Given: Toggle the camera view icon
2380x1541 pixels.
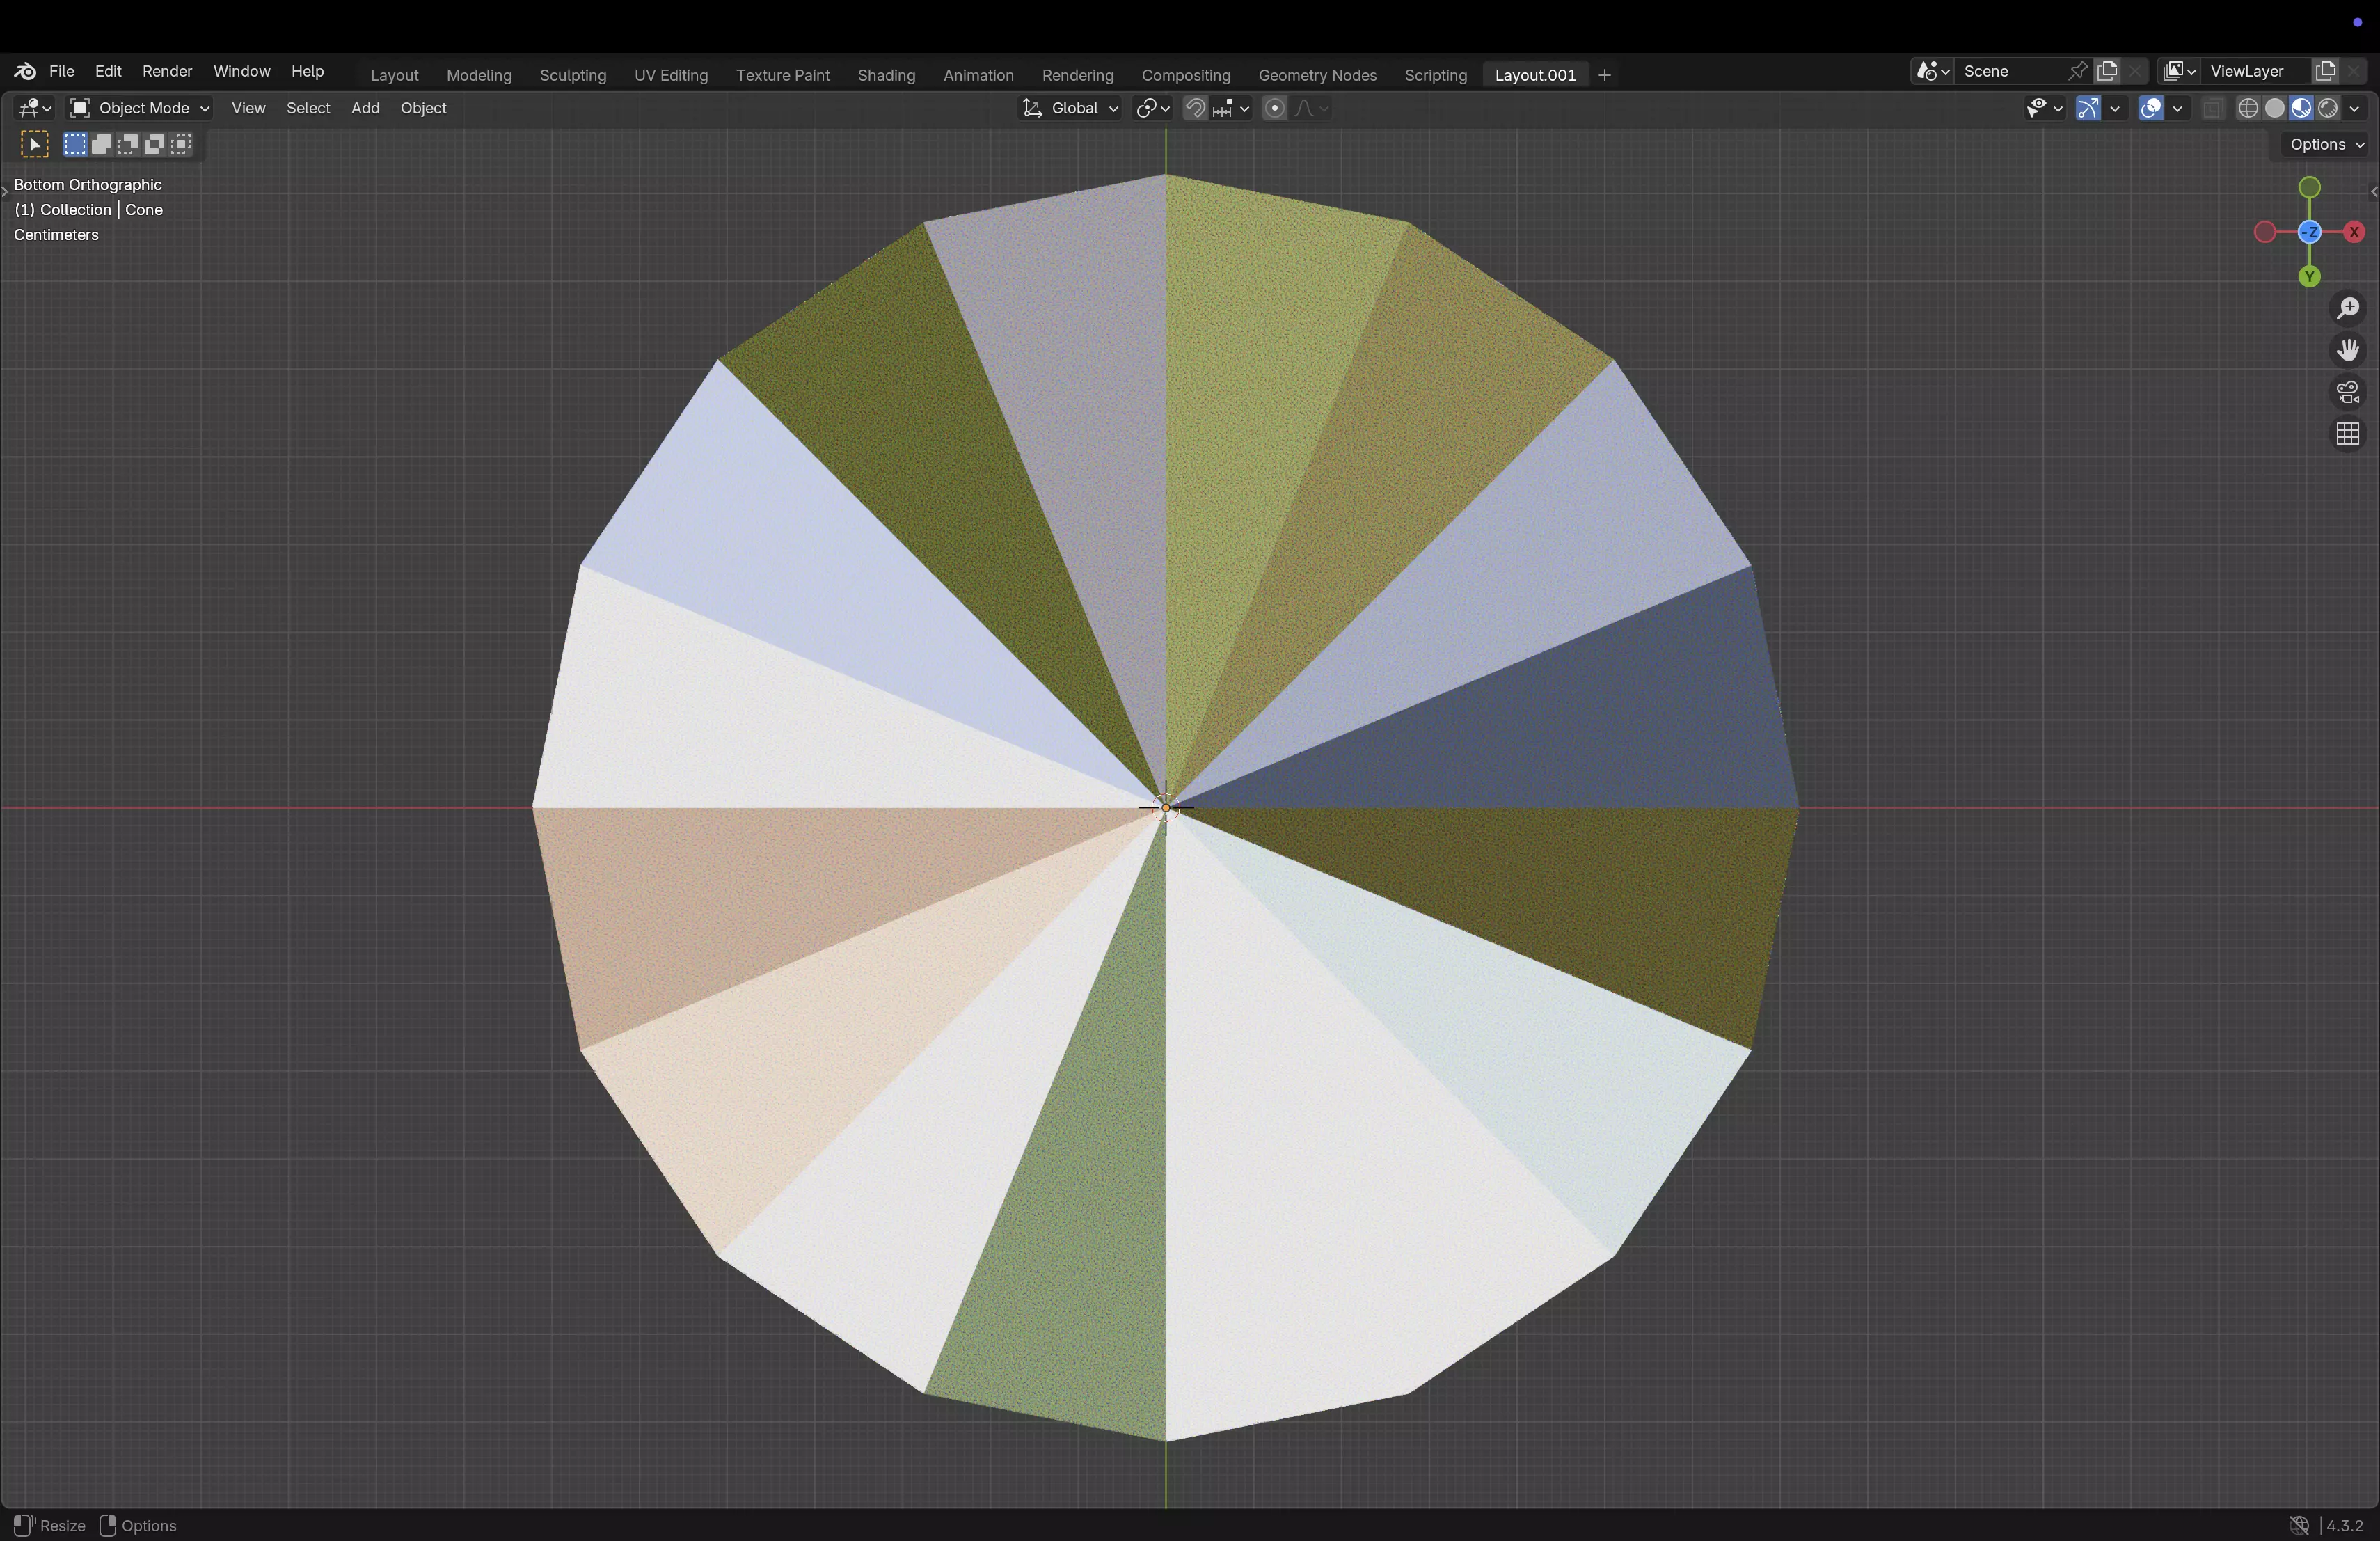Looking at the screenshot, I should pyautogui.click(x=2348, y=392).
